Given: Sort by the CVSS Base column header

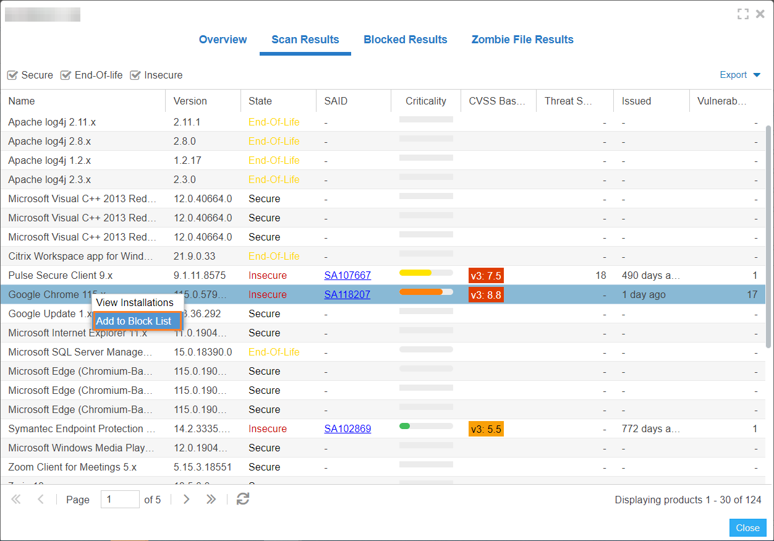Looking at the screenshot, I should point(498,101).
